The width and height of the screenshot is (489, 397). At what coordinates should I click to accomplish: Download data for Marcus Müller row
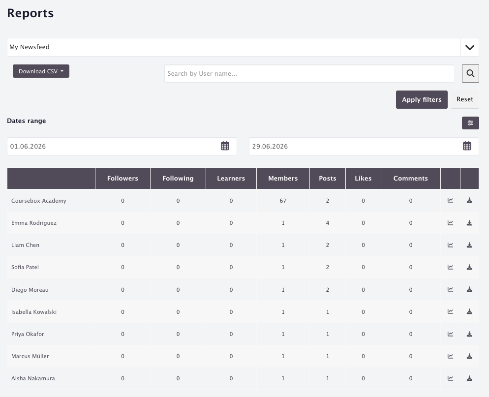pyautogui.click(x=469, y=356)
